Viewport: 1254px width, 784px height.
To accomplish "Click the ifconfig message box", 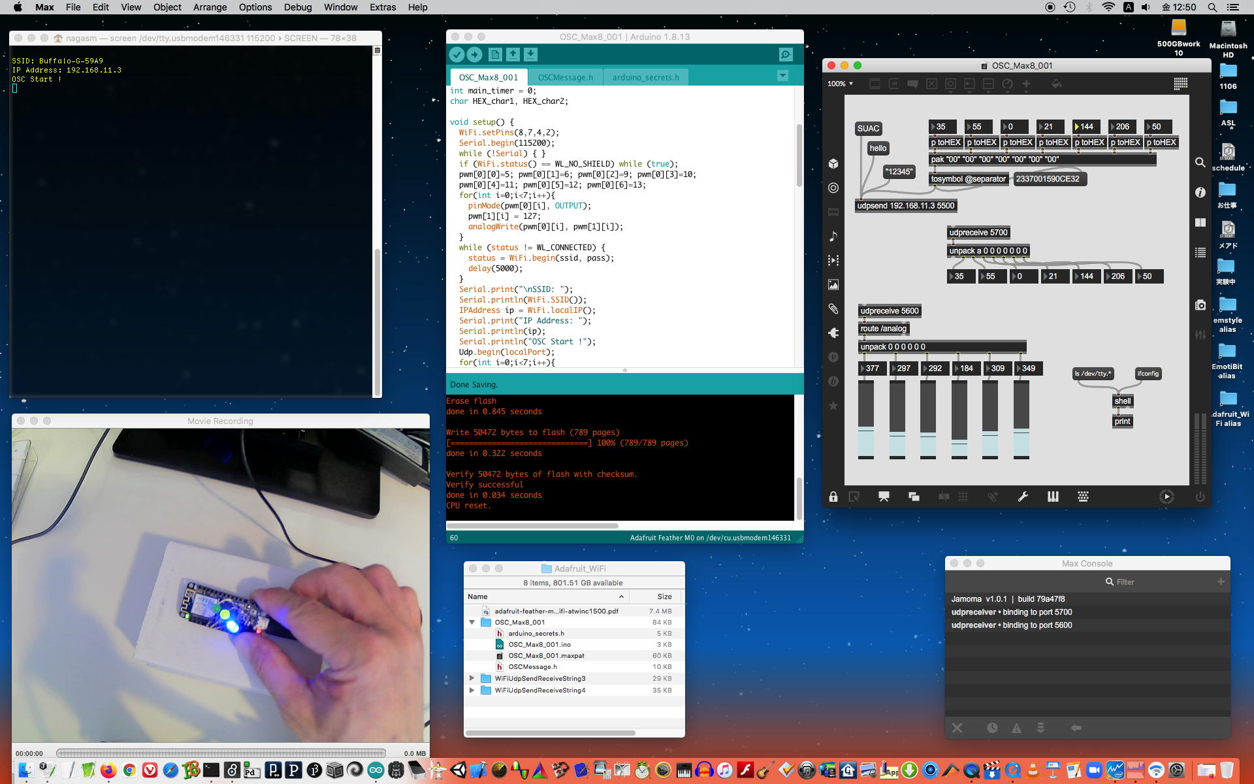I will coord(1148,374).
